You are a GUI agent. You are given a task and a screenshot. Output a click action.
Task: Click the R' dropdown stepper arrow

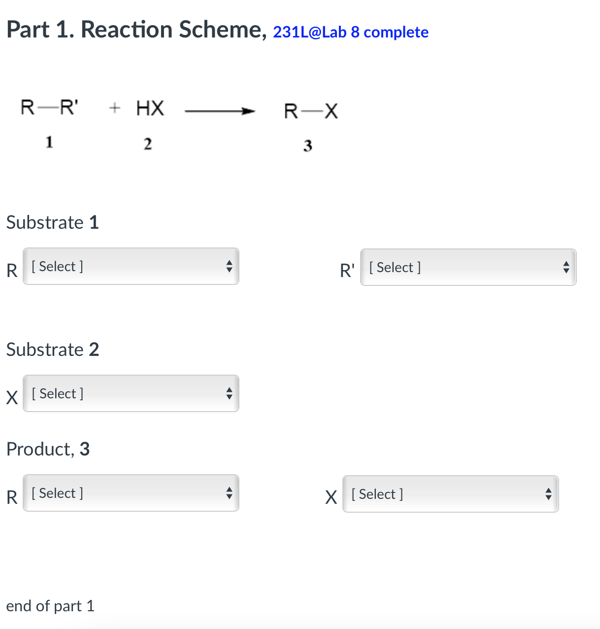coord(567,267)
